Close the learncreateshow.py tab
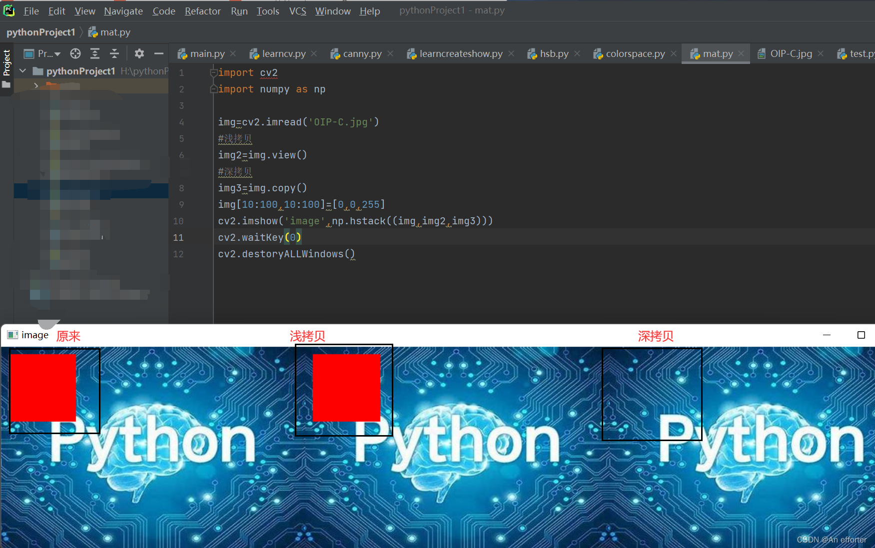This screenshot has width=875, height=548. (511, 53)
